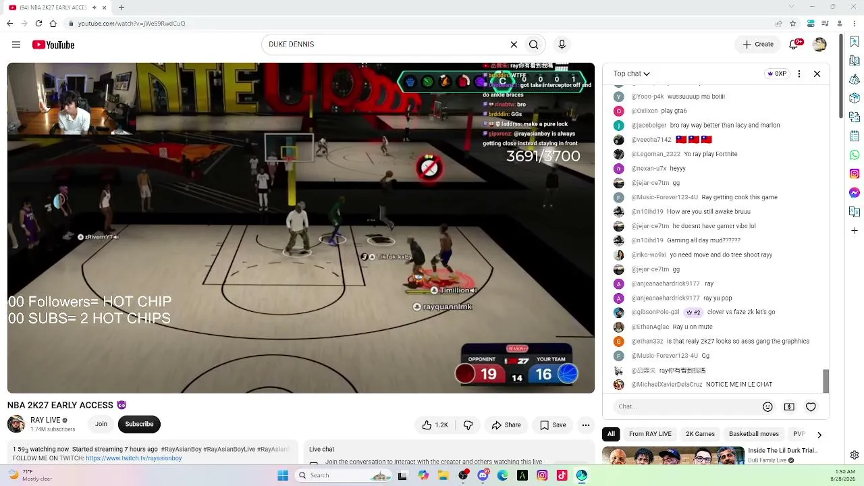Open TikTok from the taskbar
This screenshot has height=486, width=864.
click(x=562, y=475)
